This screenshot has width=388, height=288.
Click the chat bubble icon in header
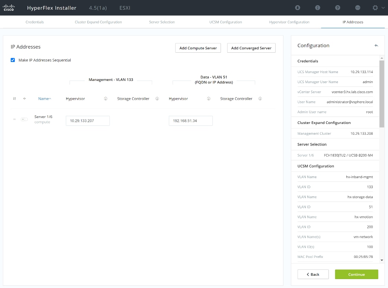(x=357, y=8)
